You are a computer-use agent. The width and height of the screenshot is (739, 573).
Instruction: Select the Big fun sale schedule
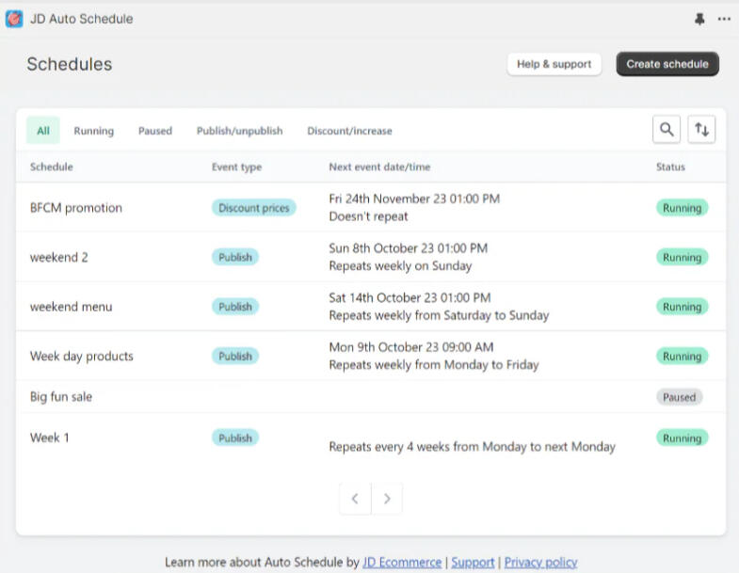click(x=61, y=397)
